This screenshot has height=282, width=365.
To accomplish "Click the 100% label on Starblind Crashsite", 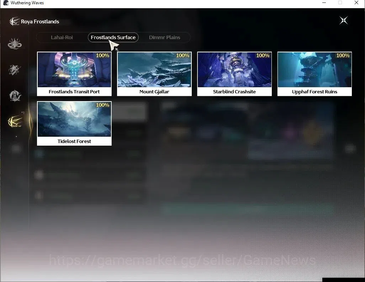I will 263,56.
